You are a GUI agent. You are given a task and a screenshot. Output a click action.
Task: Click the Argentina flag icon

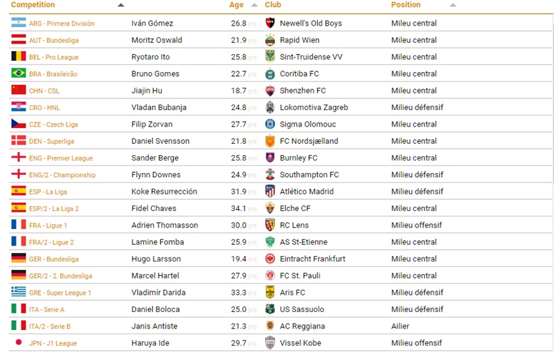coord(19,23)
